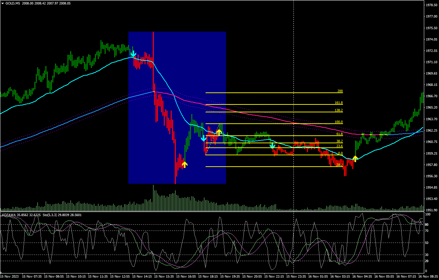The image size is (439, 280).
Task: Select the 200 Fibonacci extension level label
Action: click(x=340, y=91)
